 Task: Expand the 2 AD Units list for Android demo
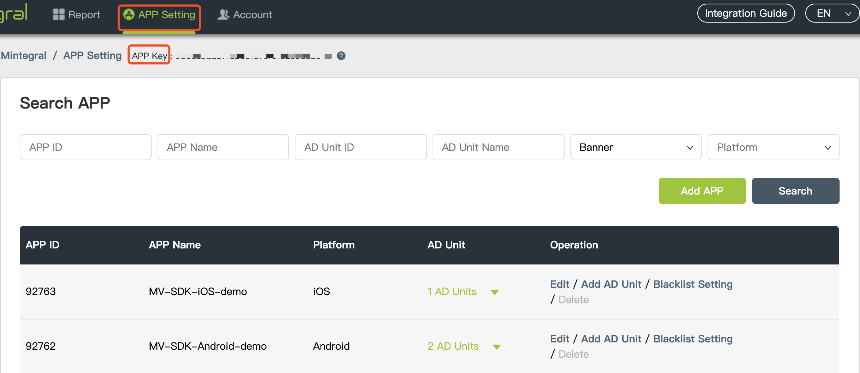[496, 347]
